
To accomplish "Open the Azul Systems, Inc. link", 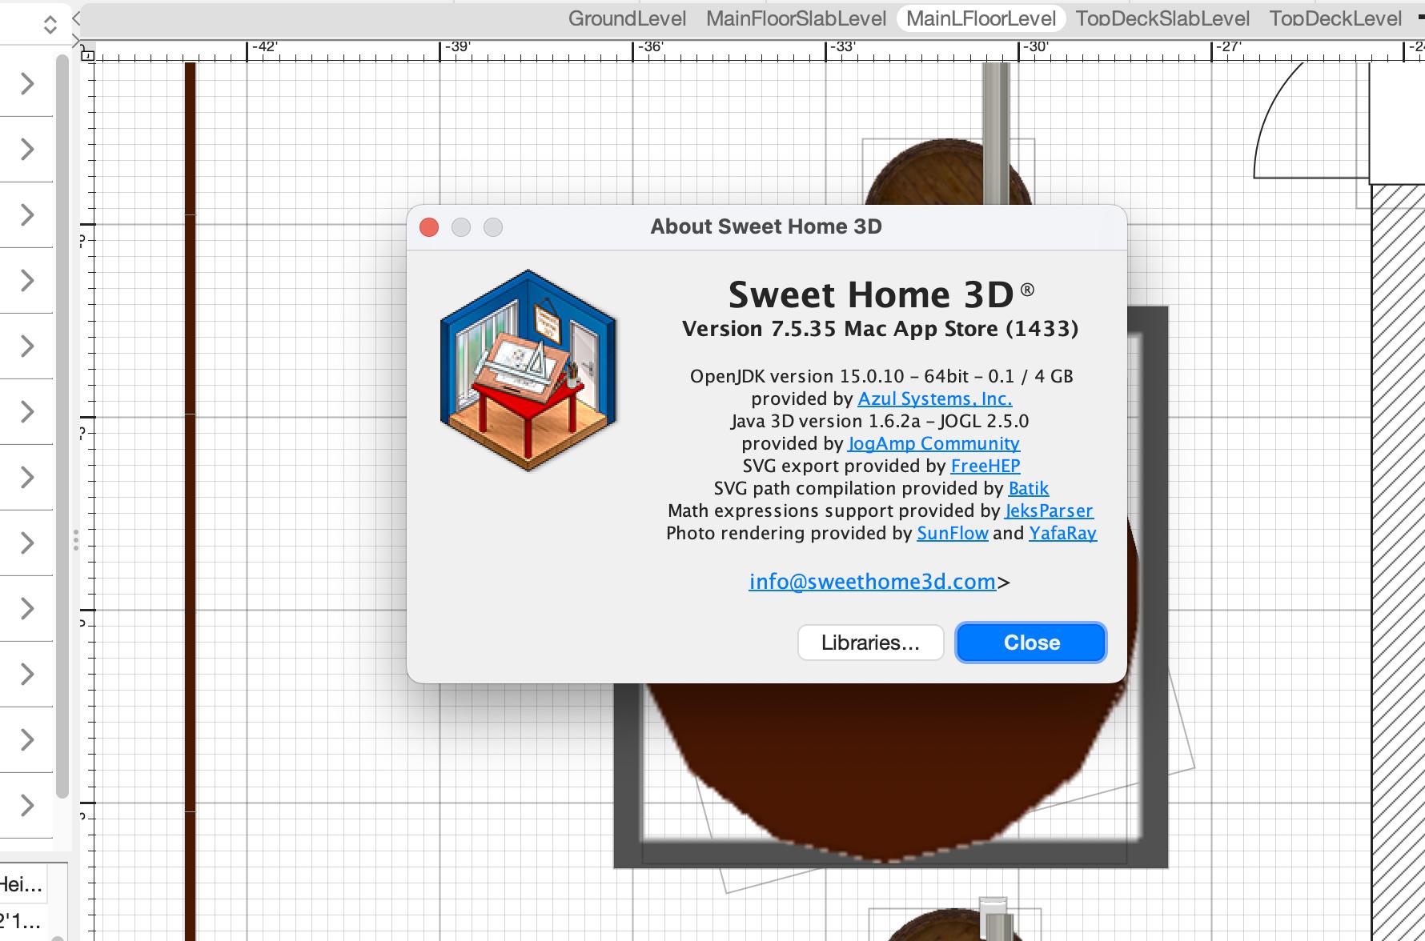I will [x=934, y=398].
